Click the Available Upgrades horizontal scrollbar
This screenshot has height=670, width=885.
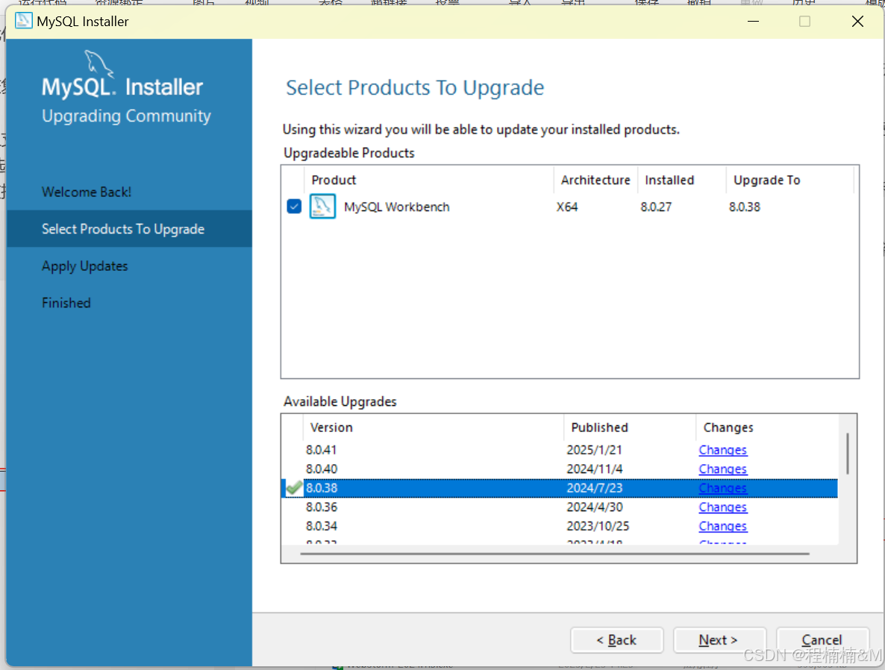555,554
